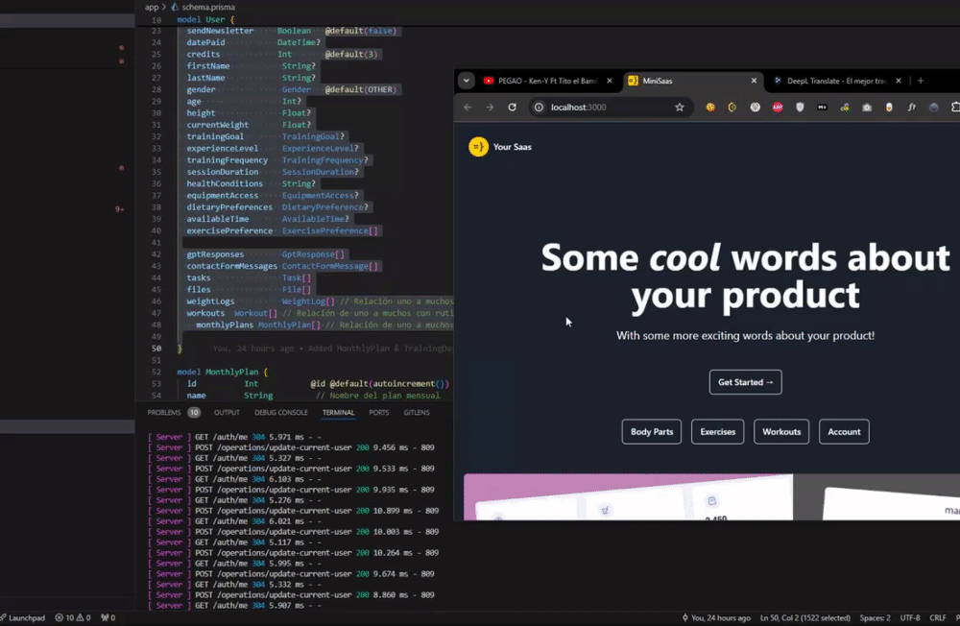Open the fonts 'f?' extension icon
960x626 pixels.
(x=912, y=108)
